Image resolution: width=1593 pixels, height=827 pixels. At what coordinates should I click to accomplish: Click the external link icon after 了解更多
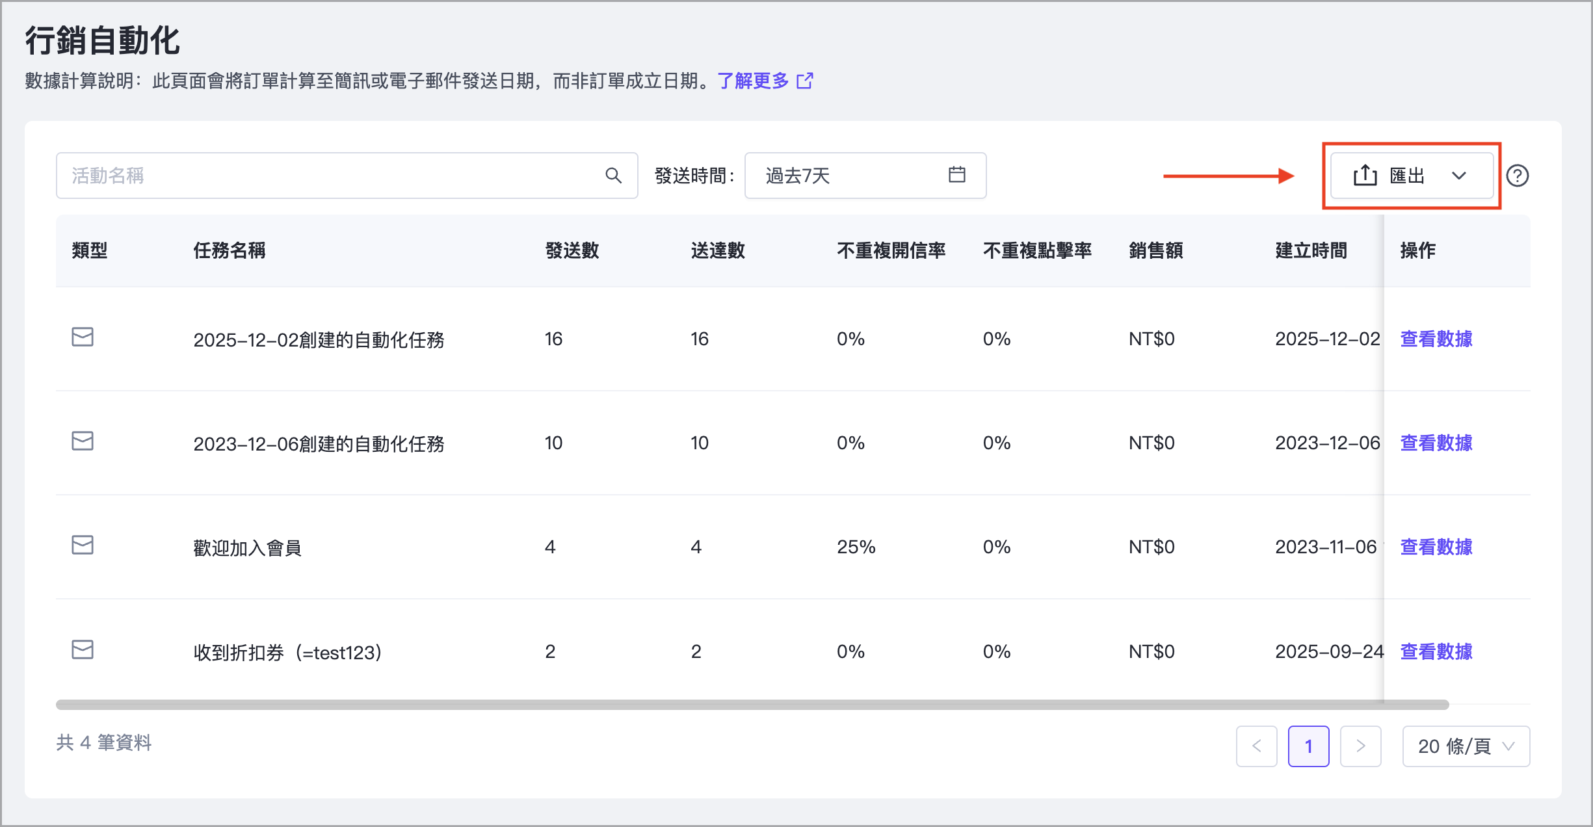[x=806, y=81]
